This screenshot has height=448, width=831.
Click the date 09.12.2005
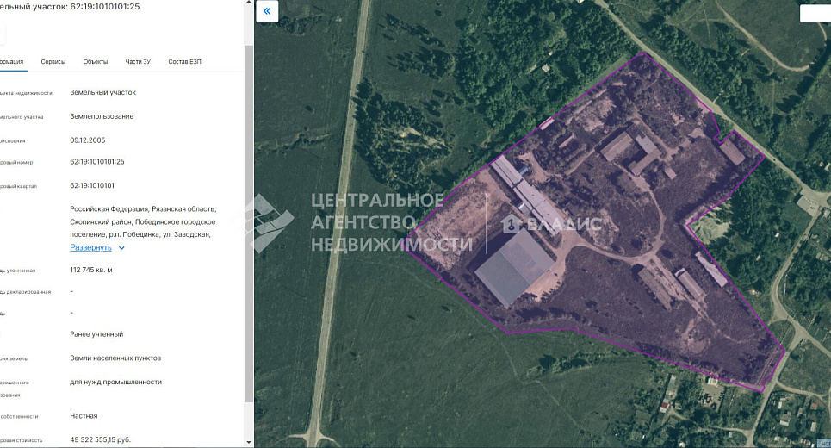[x=88, y=140]
